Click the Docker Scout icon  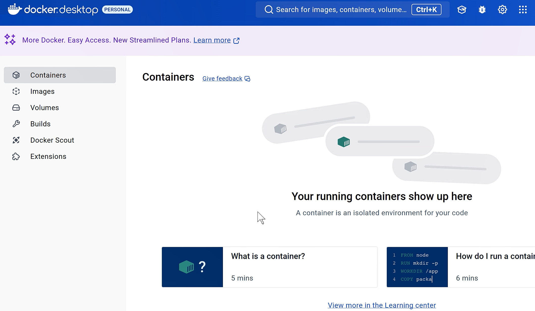(x=16, y=140)
